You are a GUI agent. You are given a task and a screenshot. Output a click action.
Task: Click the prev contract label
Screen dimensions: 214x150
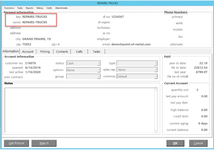pos(14,77)
